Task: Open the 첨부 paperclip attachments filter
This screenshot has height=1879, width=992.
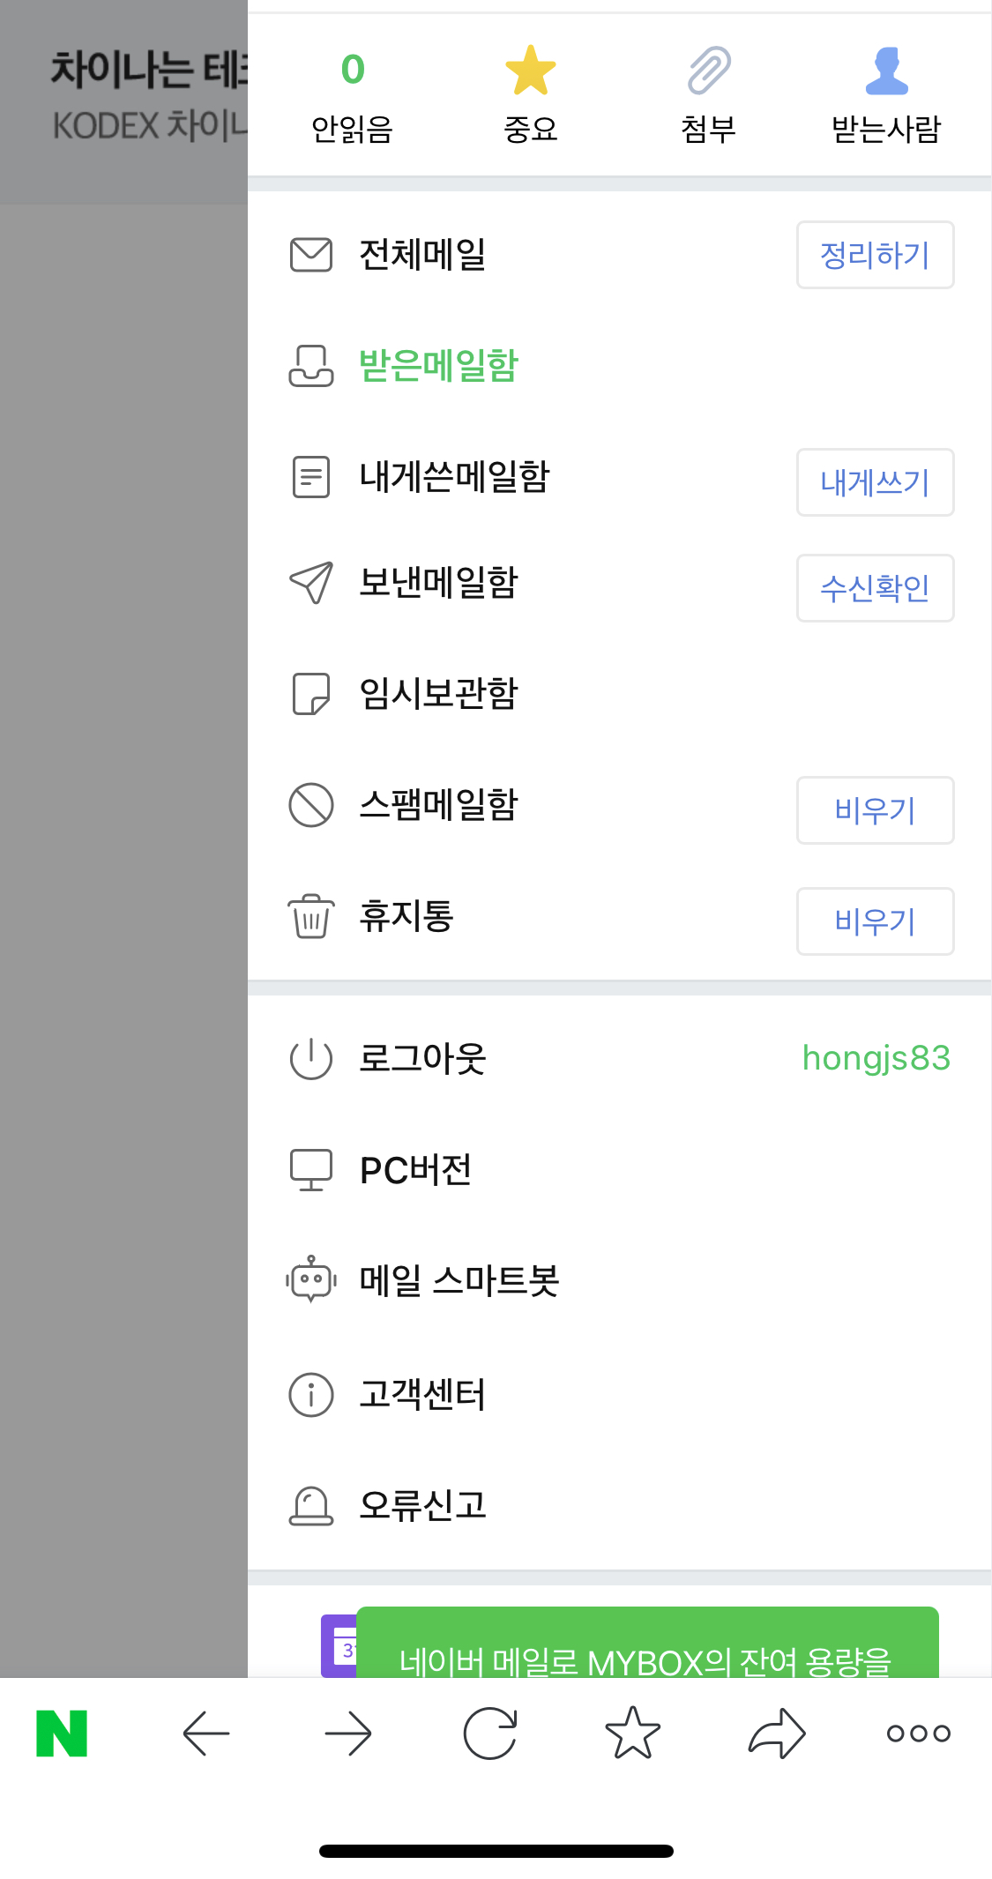Action: point(709,72)
